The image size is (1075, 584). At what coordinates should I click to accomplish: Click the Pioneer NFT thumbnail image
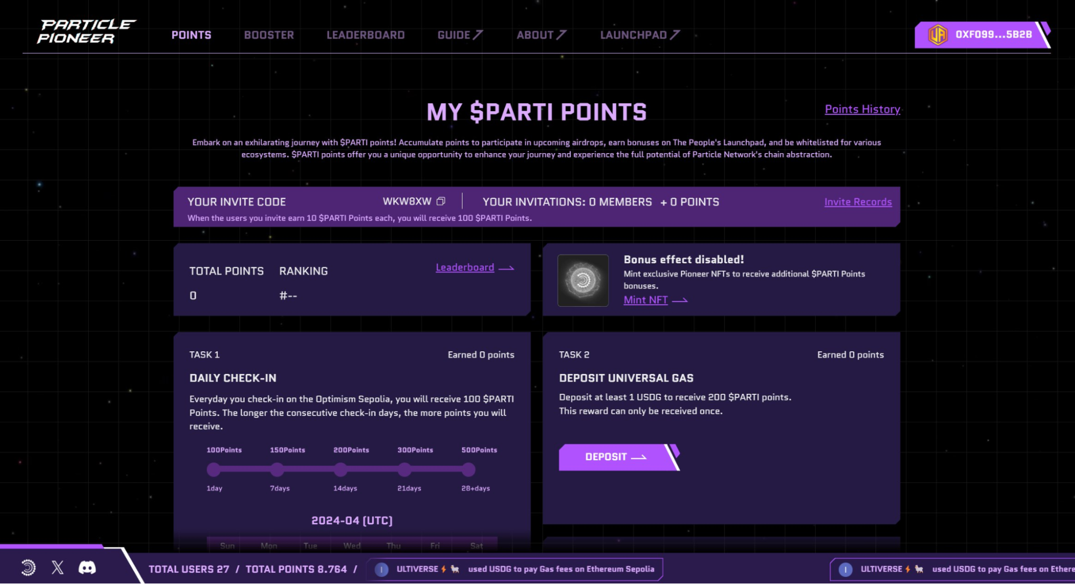583,280
